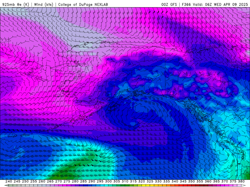Select the 280 legend label
250x187 pixels.
(75, 181)
